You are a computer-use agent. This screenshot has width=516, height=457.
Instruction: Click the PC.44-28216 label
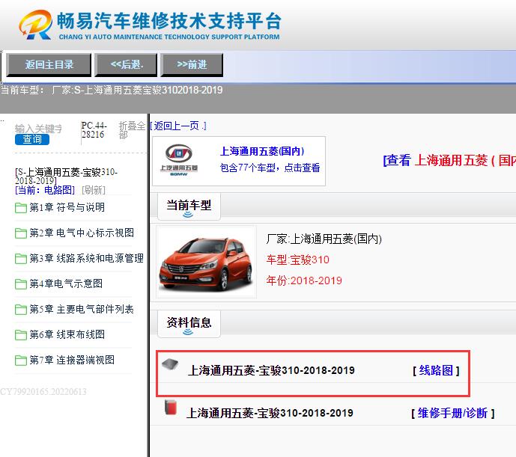94,130
